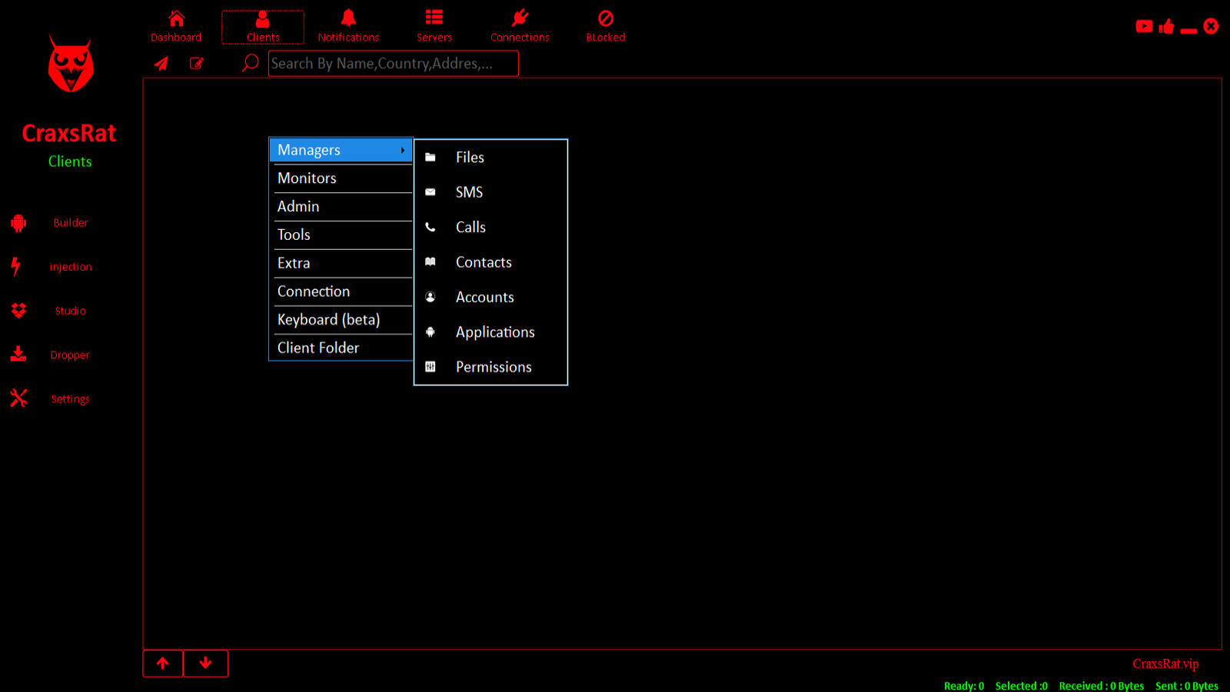Open the Studio icon in sidebar
The height and width of the screenshot is (692, 1230).
[18, 311]
